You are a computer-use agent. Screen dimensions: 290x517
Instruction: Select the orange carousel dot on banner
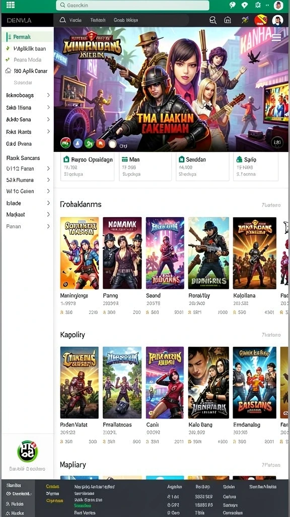click(x=101, y=143)
